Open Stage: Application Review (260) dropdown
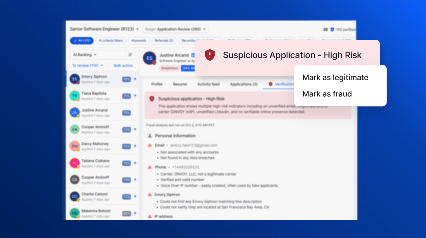 (x=175, y=29)
